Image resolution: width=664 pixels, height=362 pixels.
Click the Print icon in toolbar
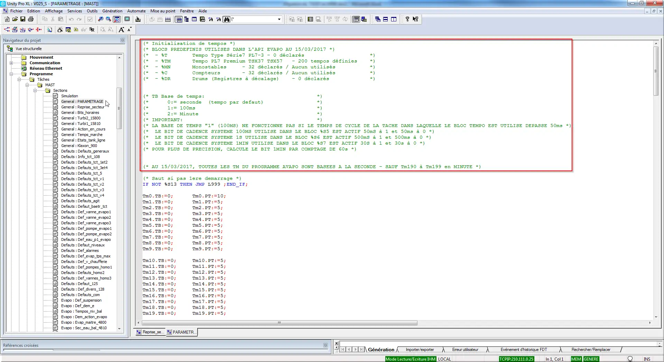(x=31, y=19)
